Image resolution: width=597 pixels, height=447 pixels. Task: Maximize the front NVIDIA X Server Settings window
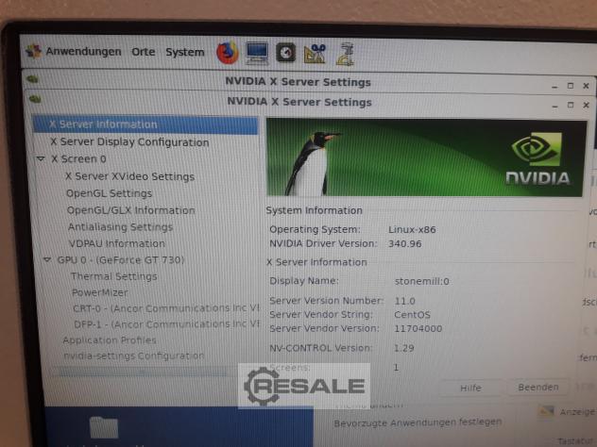[x=571, y=105]
